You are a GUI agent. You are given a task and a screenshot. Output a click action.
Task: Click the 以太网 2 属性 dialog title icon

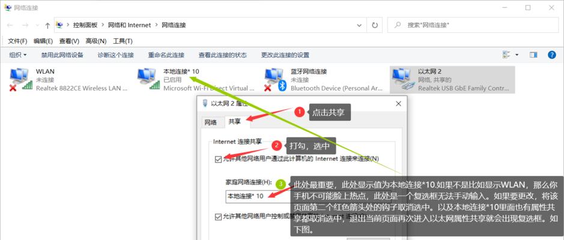pyautogui.click(x=205, y=103)
